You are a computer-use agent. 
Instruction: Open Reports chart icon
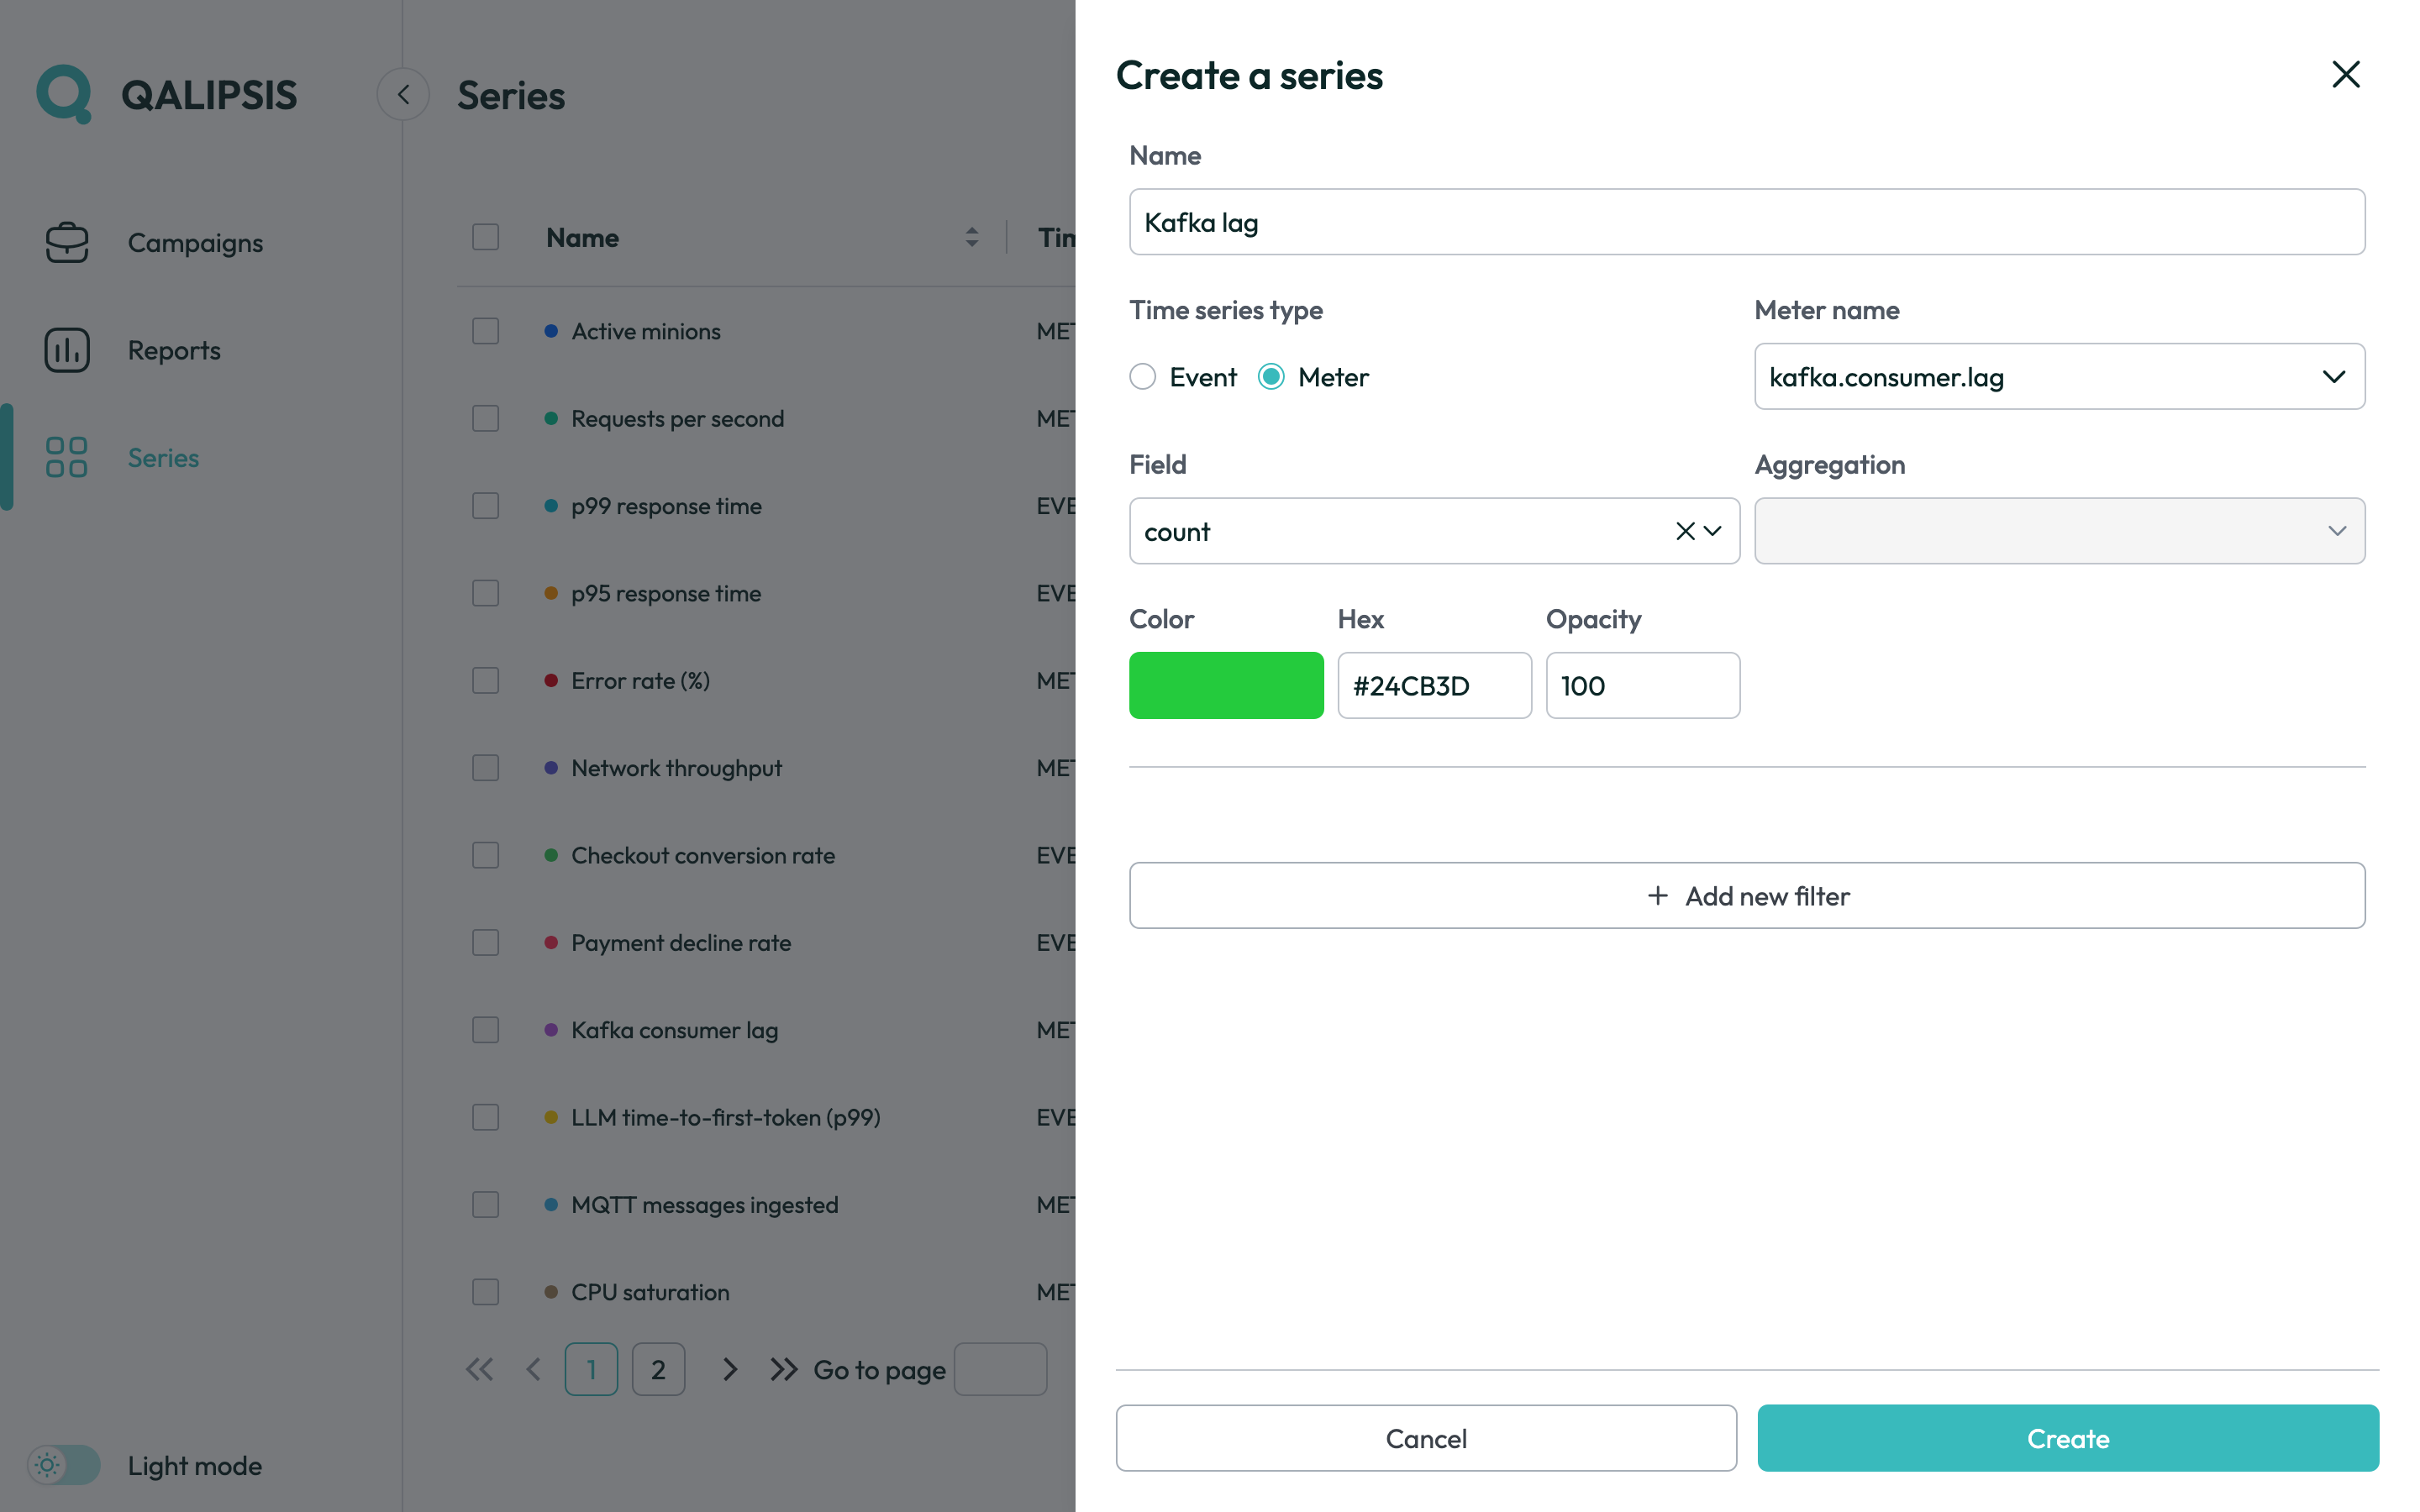[67, 350]
